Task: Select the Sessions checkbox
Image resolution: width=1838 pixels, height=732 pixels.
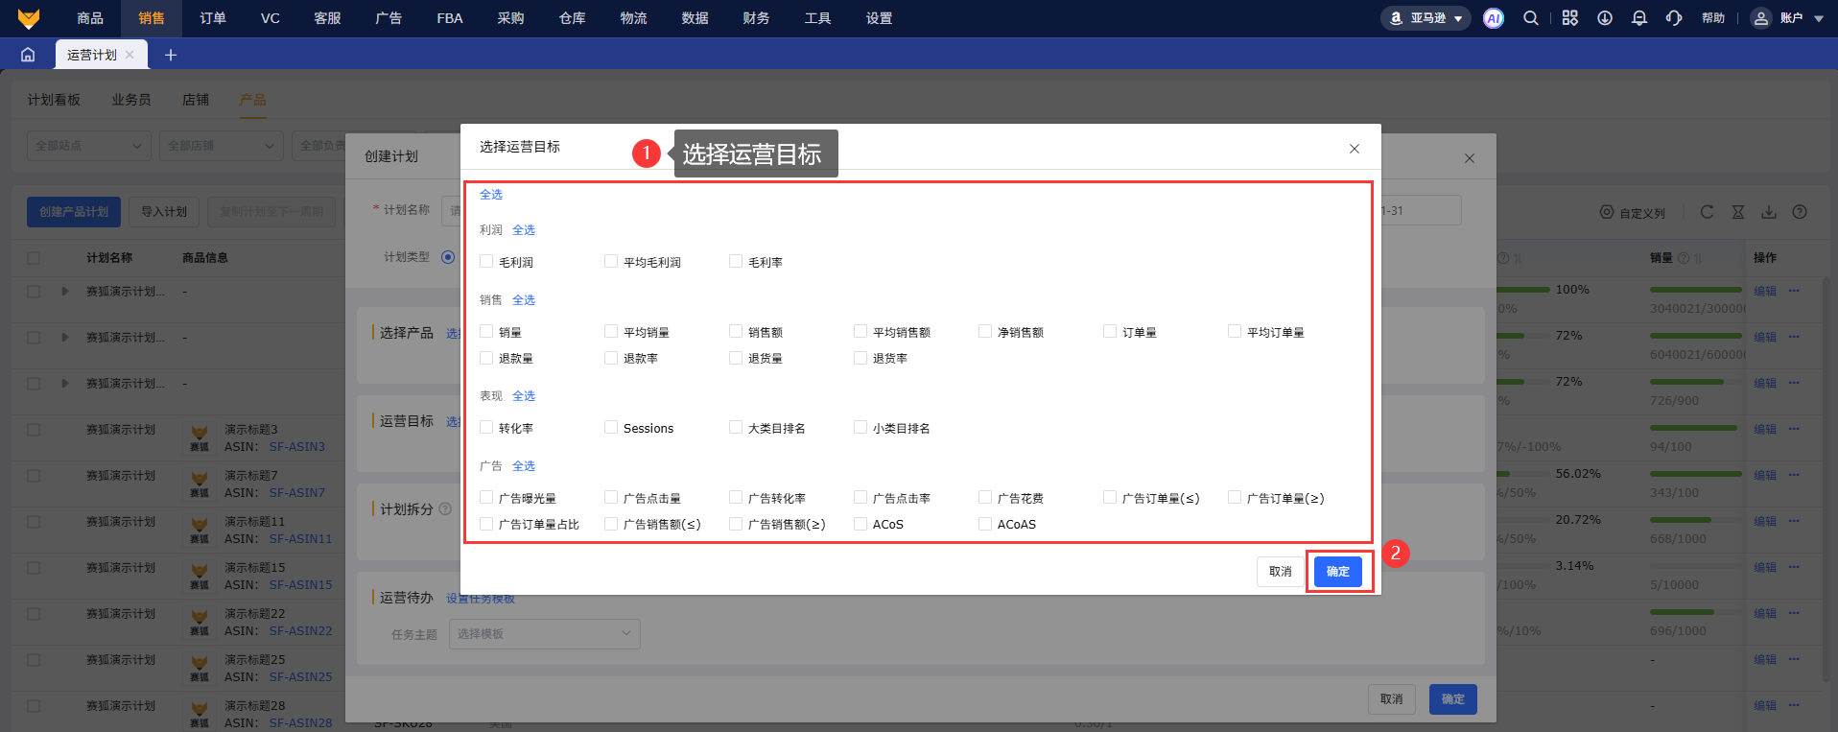Action: pos(611,428)
